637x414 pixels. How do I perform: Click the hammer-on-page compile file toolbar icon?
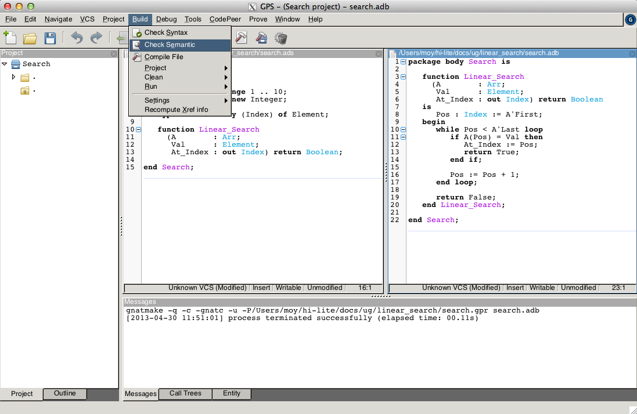242,38
